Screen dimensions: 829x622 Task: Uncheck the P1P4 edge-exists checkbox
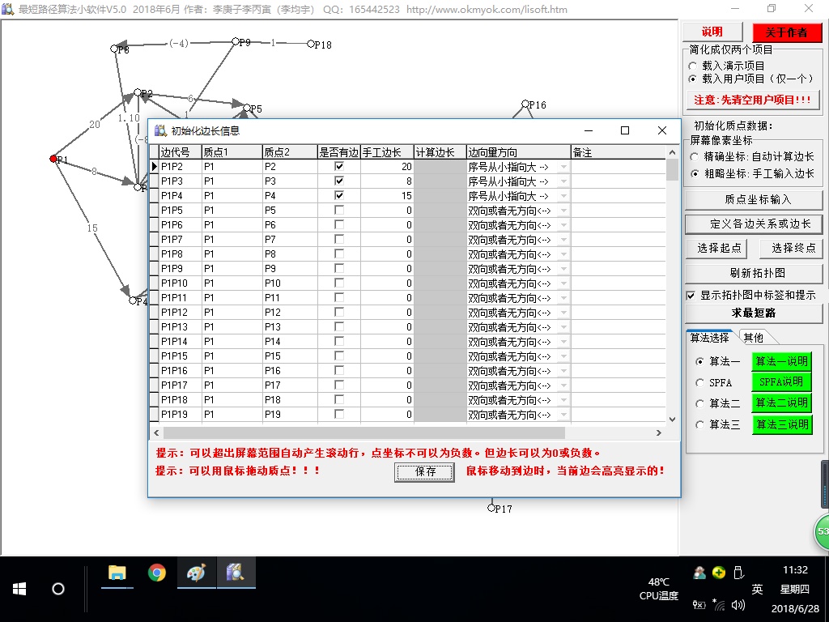[339, 195]
